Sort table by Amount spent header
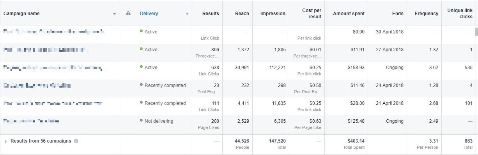 [349, 14]
